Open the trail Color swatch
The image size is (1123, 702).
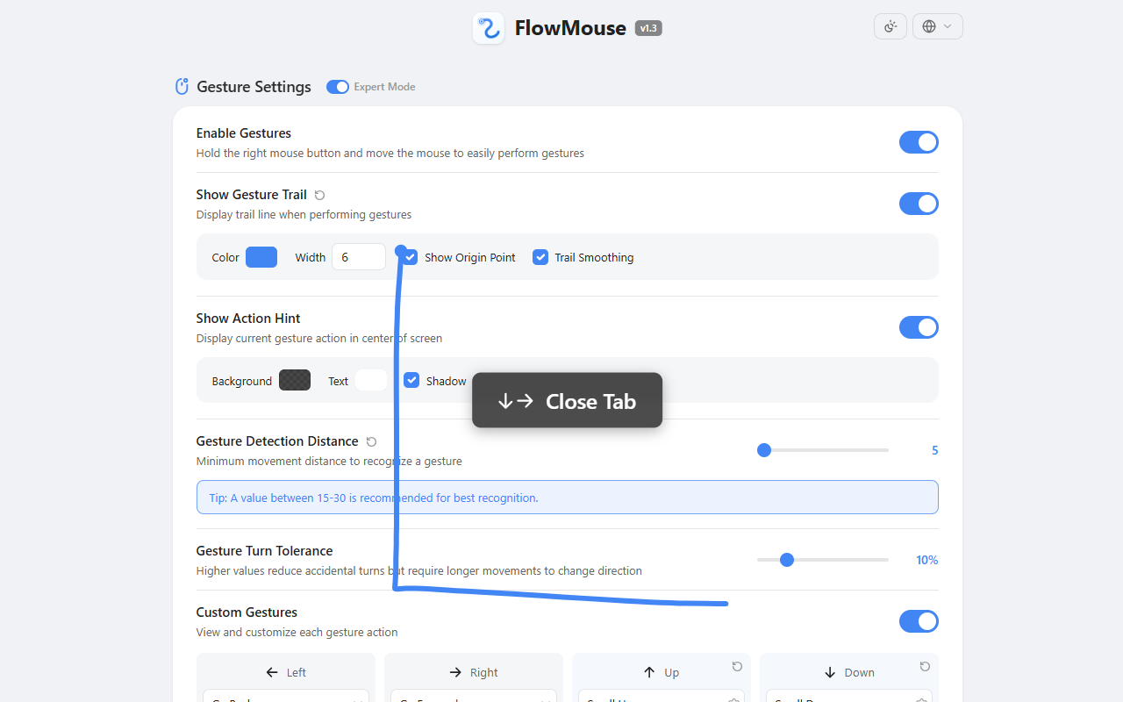point(261,257)
